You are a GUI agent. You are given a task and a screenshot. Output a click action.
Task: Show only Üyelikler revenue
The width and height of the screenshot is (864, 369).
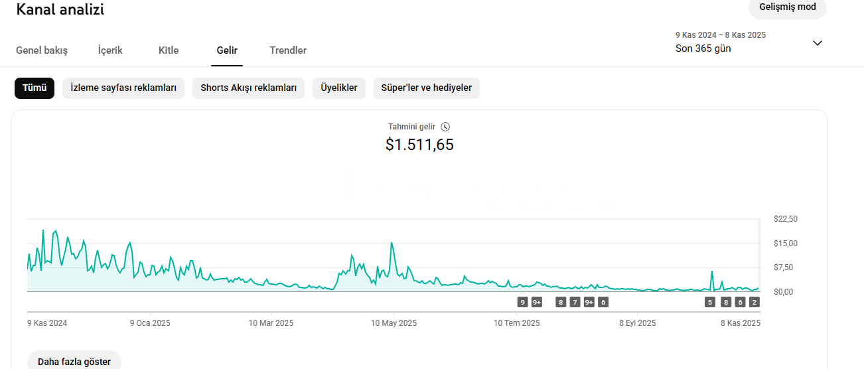(x=339, y=88)
